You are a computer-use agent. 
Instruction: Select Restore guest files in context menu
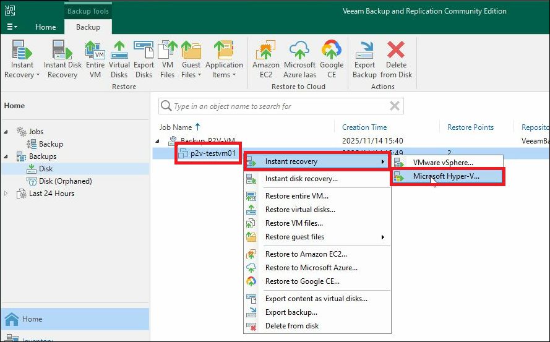click(x=294, y=237)
